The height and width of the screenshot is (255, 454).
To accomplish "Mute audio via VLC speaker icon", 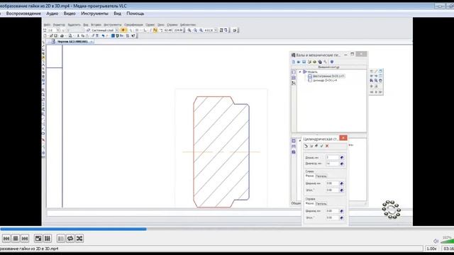I will point(436,241).
